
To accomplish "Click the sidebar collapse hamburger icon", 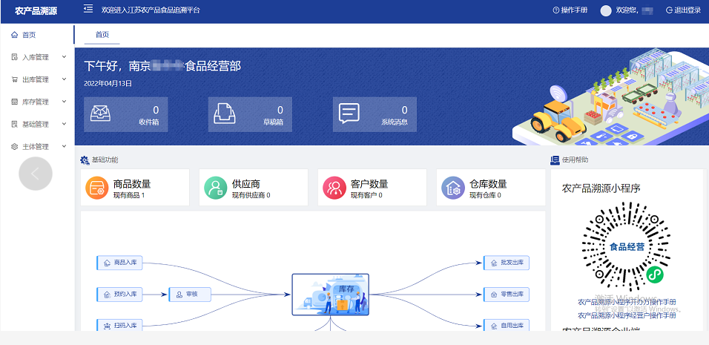I will pos(88,10).
